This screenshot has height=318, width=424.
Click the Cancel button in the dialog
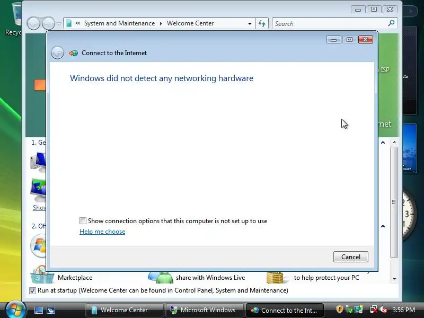click(x=350, y=257)
